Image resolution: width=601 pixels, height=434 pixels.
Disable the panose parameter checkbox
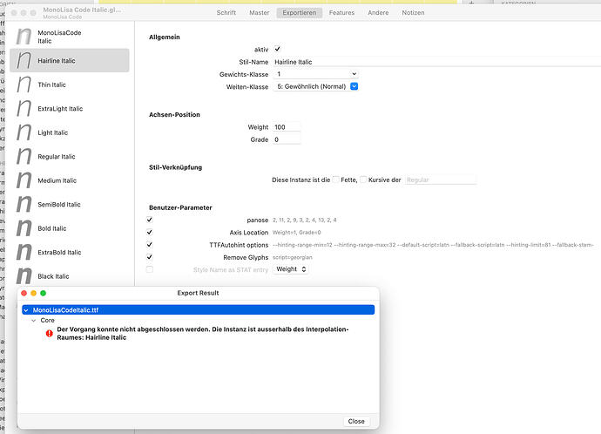point(150,220)
